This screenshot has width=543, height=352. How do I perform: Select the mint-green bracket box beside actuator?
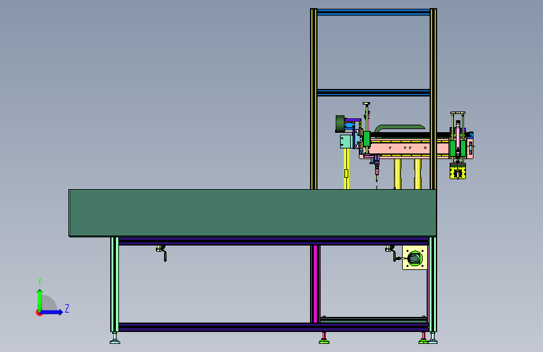tap(346, 142)
